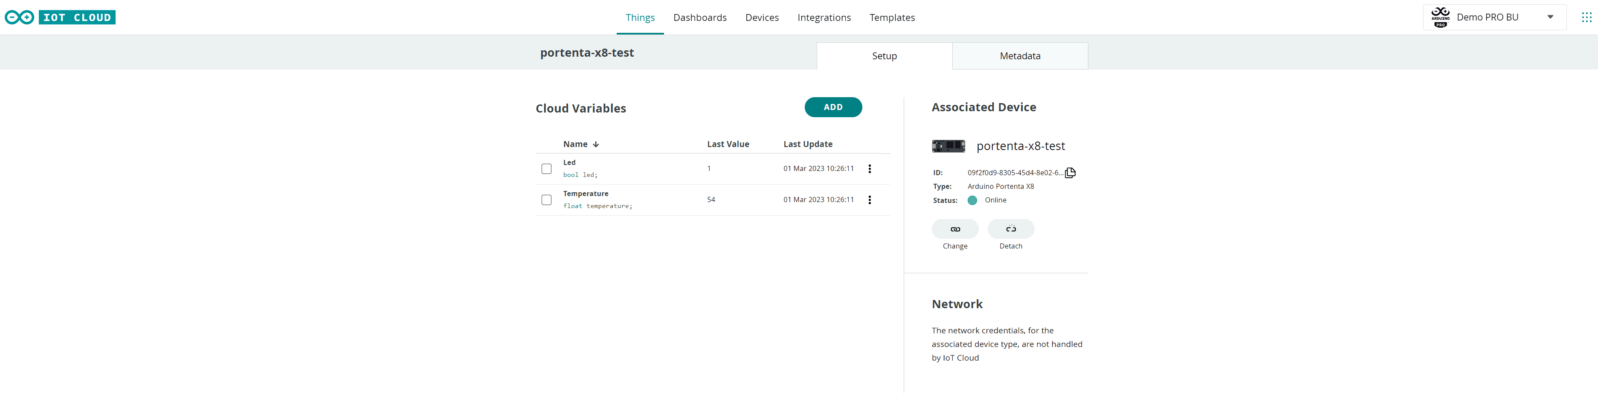Click the Change device link icon

pyautogui.click(x=955, y=229)
